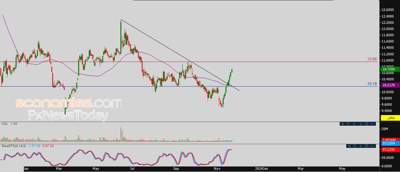Click the 2024Jan date axis label

tap(261, 169)
